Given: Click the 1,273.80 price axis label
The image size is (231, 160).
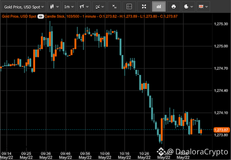Looking at the screenshot, I should 221,135.
